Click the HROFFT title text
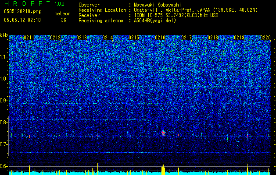The image size is (276, 175). (27, 3)
